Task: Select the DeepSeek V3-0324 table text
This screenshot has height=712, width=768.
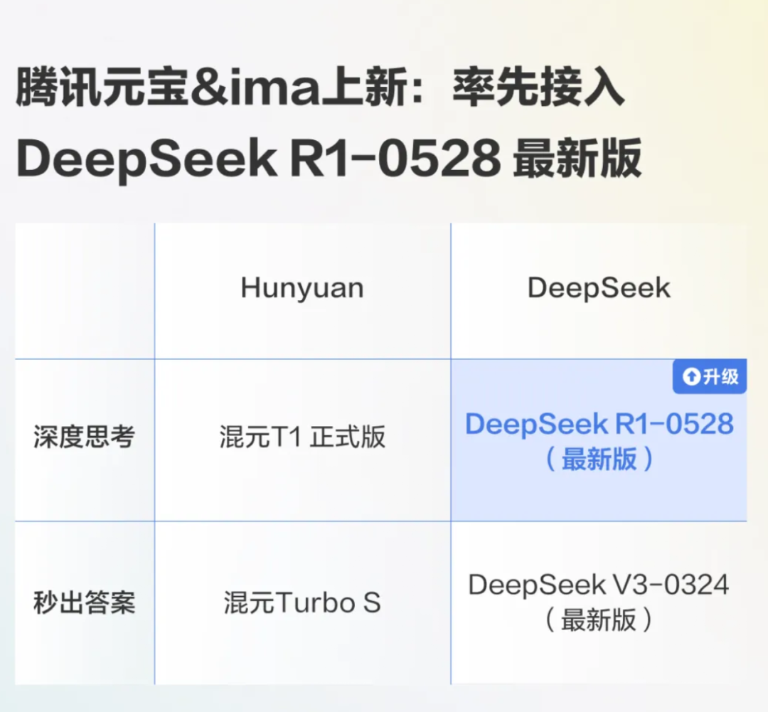Action: pos(599,585)
